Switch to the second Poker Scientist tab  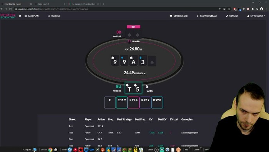pyautogui.click(x=50, y=4)
